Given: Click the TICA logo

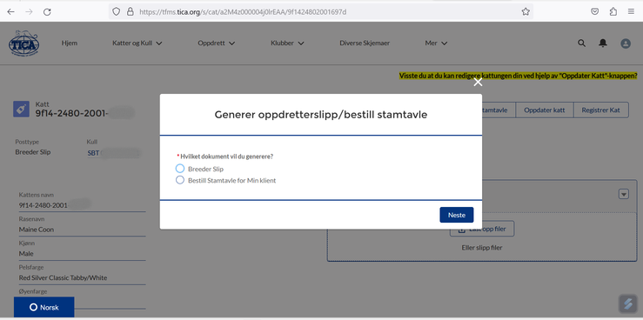Looking at the screenshot, I should point(23,43).
